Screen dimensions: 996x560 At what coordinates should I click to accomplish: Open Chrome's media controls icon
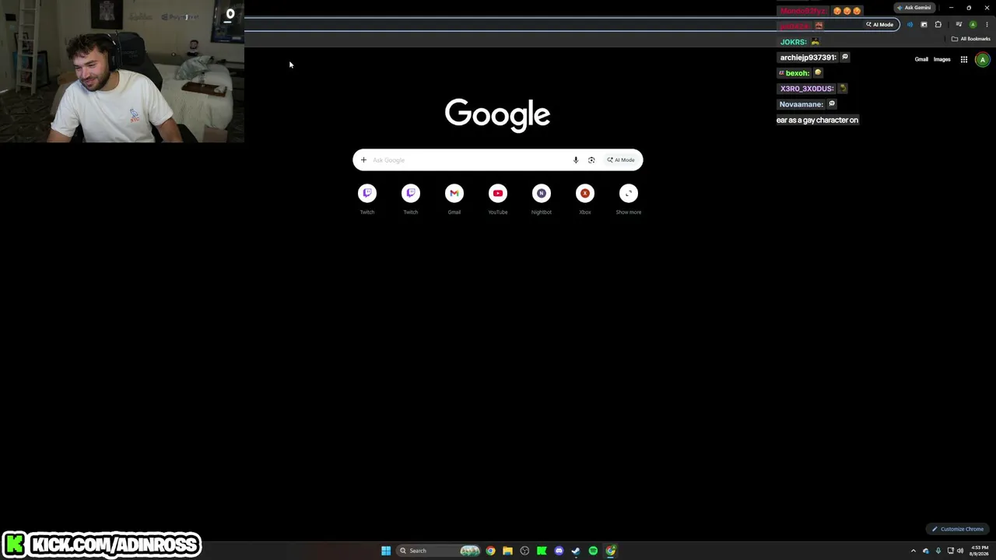(959, 25)
